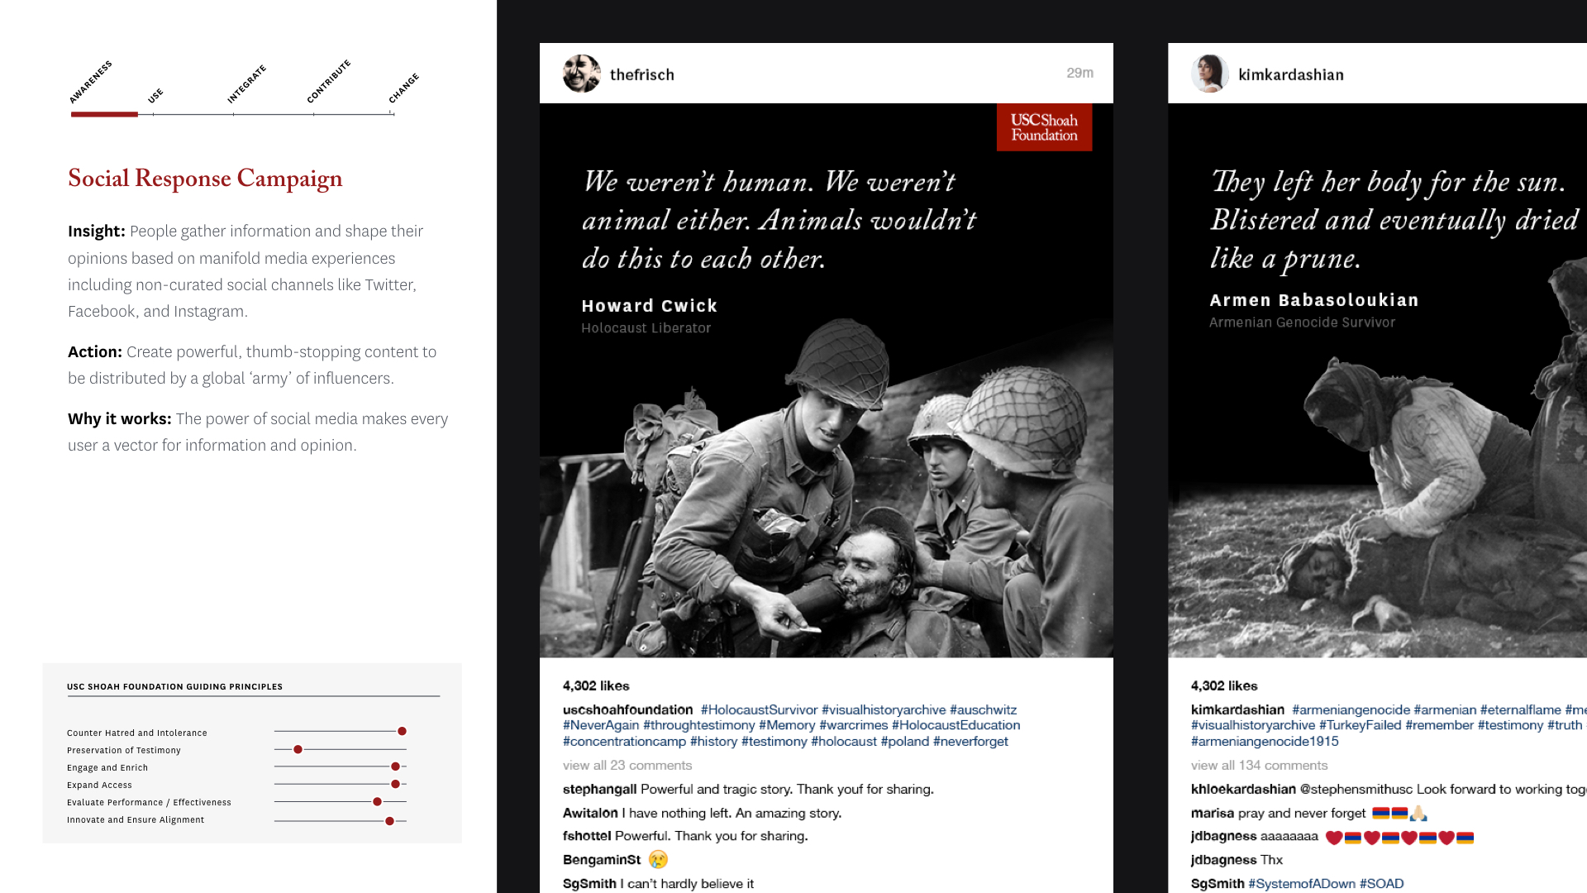View all 134 comments
1587x893 pixels.
click(x=1259, y=766)
